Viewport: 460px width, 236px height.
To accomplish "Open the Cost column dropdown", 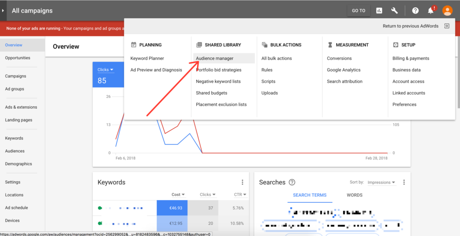I will tap(178, 195).
